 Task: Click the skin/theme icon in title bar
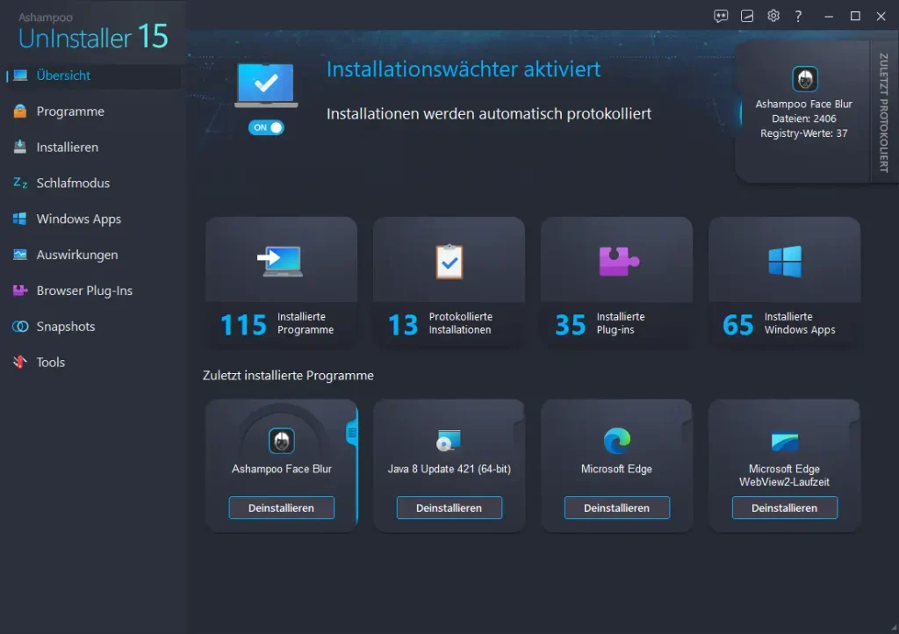(747, 16)
